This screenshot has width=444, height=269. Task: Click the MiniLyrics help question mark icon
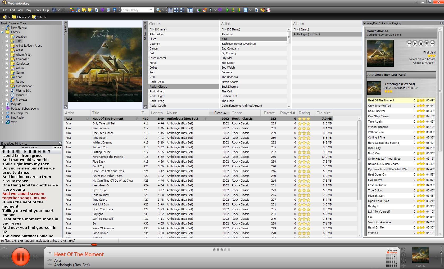click(49, 151)
